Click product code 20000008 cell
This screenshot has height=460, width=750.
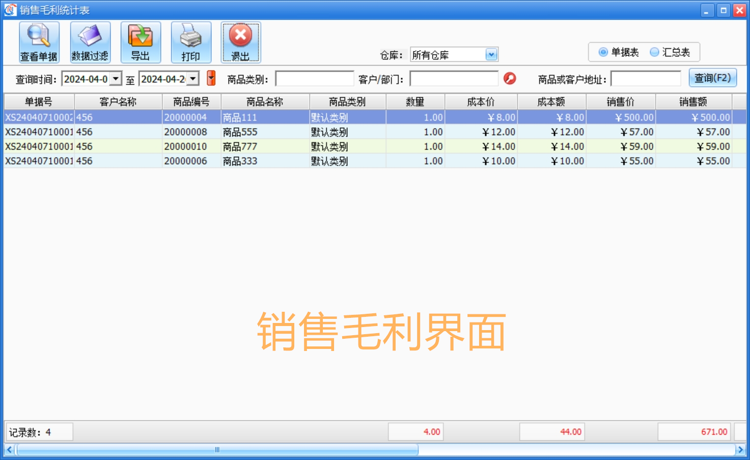click(x=191, y=132)
